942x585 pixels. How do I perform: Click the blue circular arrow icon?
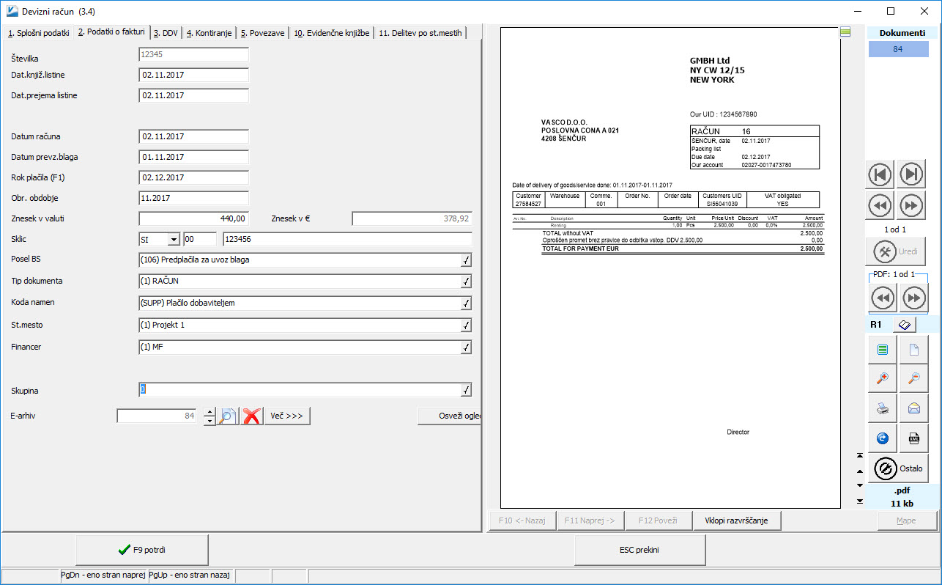(x=883, y=438)
